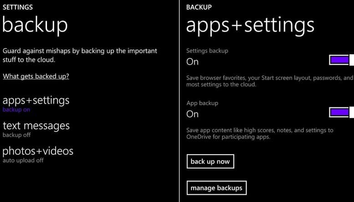Image resolution: width=354 pixels, height=202 pixels.
Task: Turn off the Settings backup toggle
Action: click(x=341, y=60)
